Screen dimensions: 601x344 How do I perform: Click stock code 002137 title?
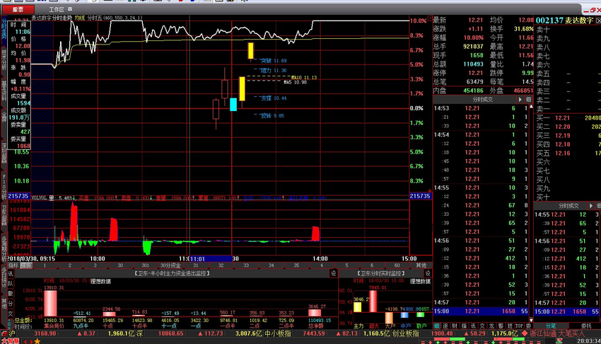549,21
